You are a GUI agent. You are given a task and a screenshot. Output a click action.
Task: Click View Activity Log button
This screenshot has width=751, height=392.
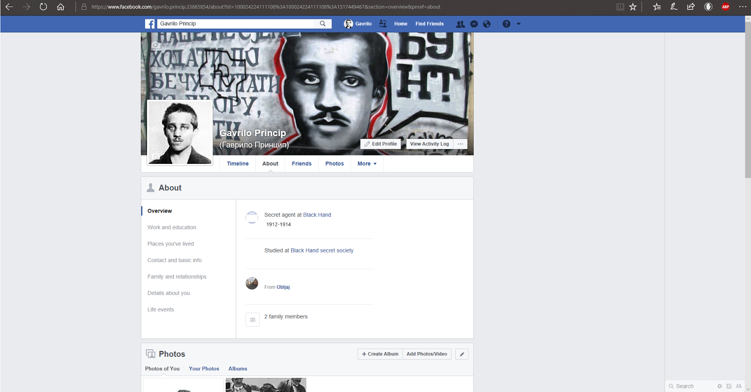(x=429, y=144)
